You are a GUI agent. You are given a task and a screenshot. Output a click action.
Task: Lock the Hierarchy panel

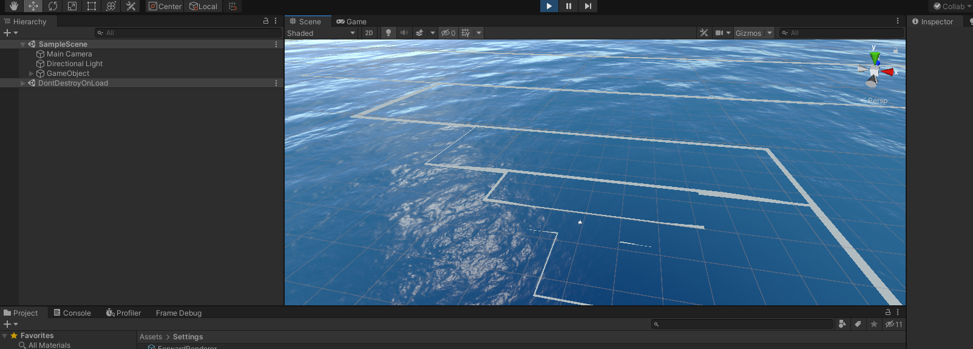coord(266,21)
